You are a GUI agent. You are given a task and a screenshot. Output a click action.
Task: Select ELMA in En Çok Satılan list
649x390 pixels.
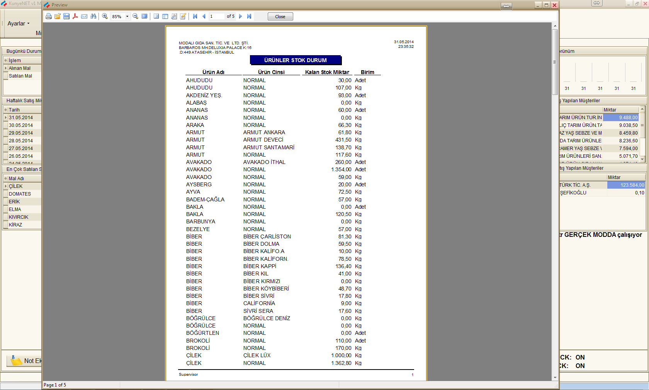[22, 209]
